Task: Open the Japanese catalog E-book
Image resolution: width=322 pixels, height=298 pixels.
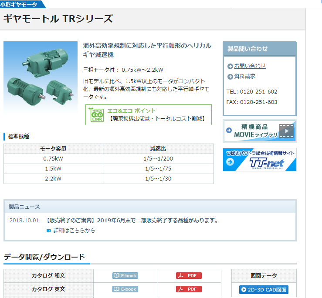Action: point(125,275)
